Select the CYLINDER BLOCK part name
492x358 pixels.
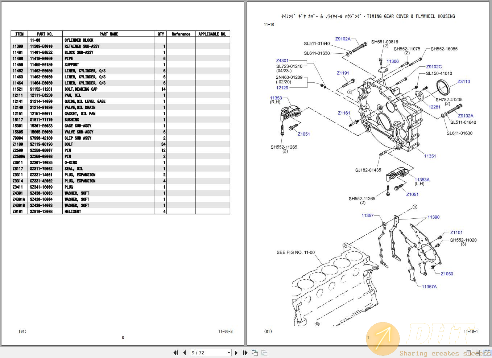click(79, 40)
